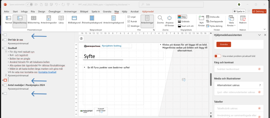Screen dimensions: 270x118
Task: Click the Sök search field
Action: [171, 4]
